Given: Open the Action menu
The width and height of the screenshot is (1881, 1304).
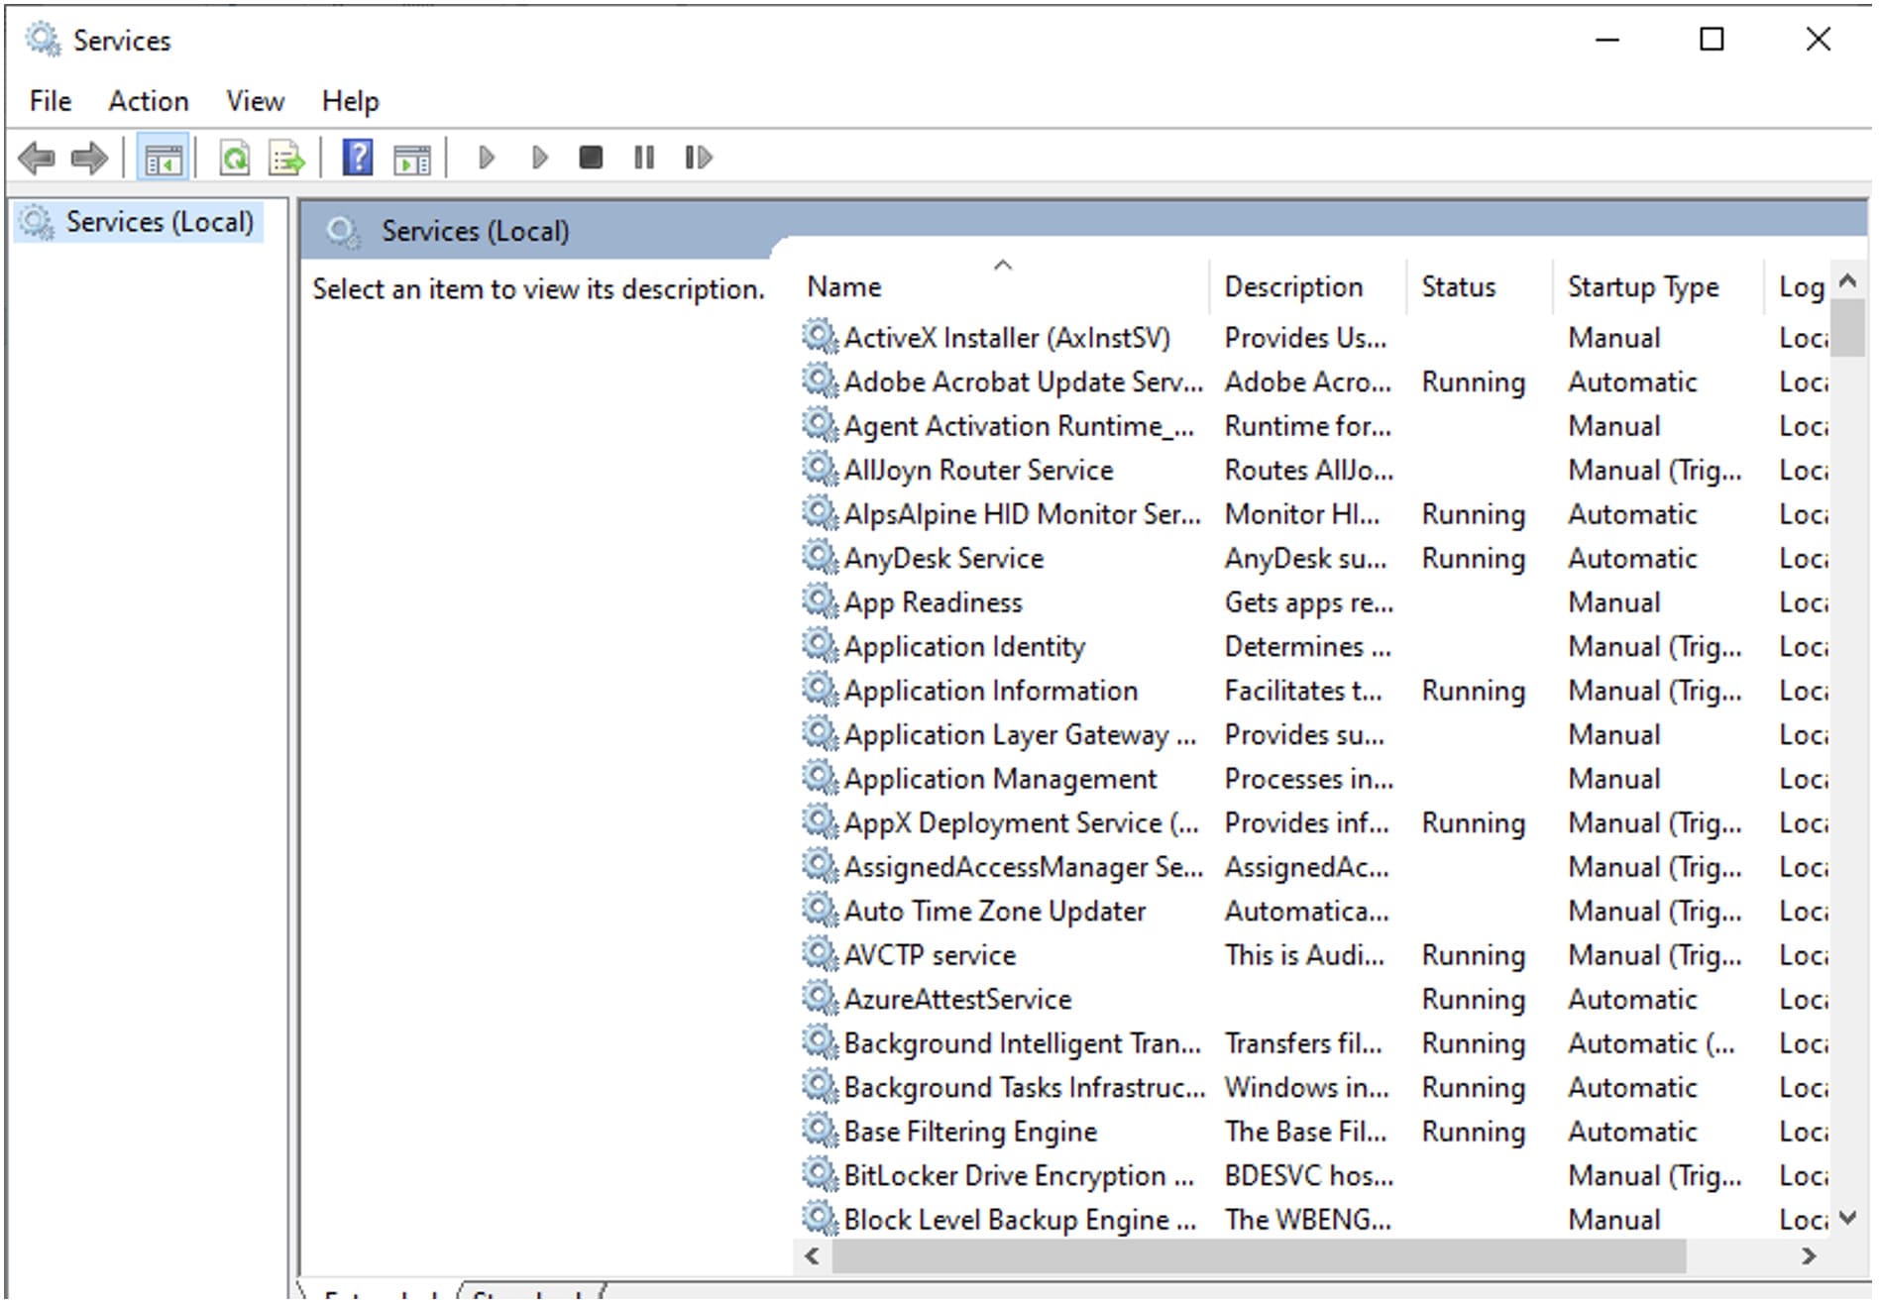Looking at the screenshot, I should [x=148, y=101].
